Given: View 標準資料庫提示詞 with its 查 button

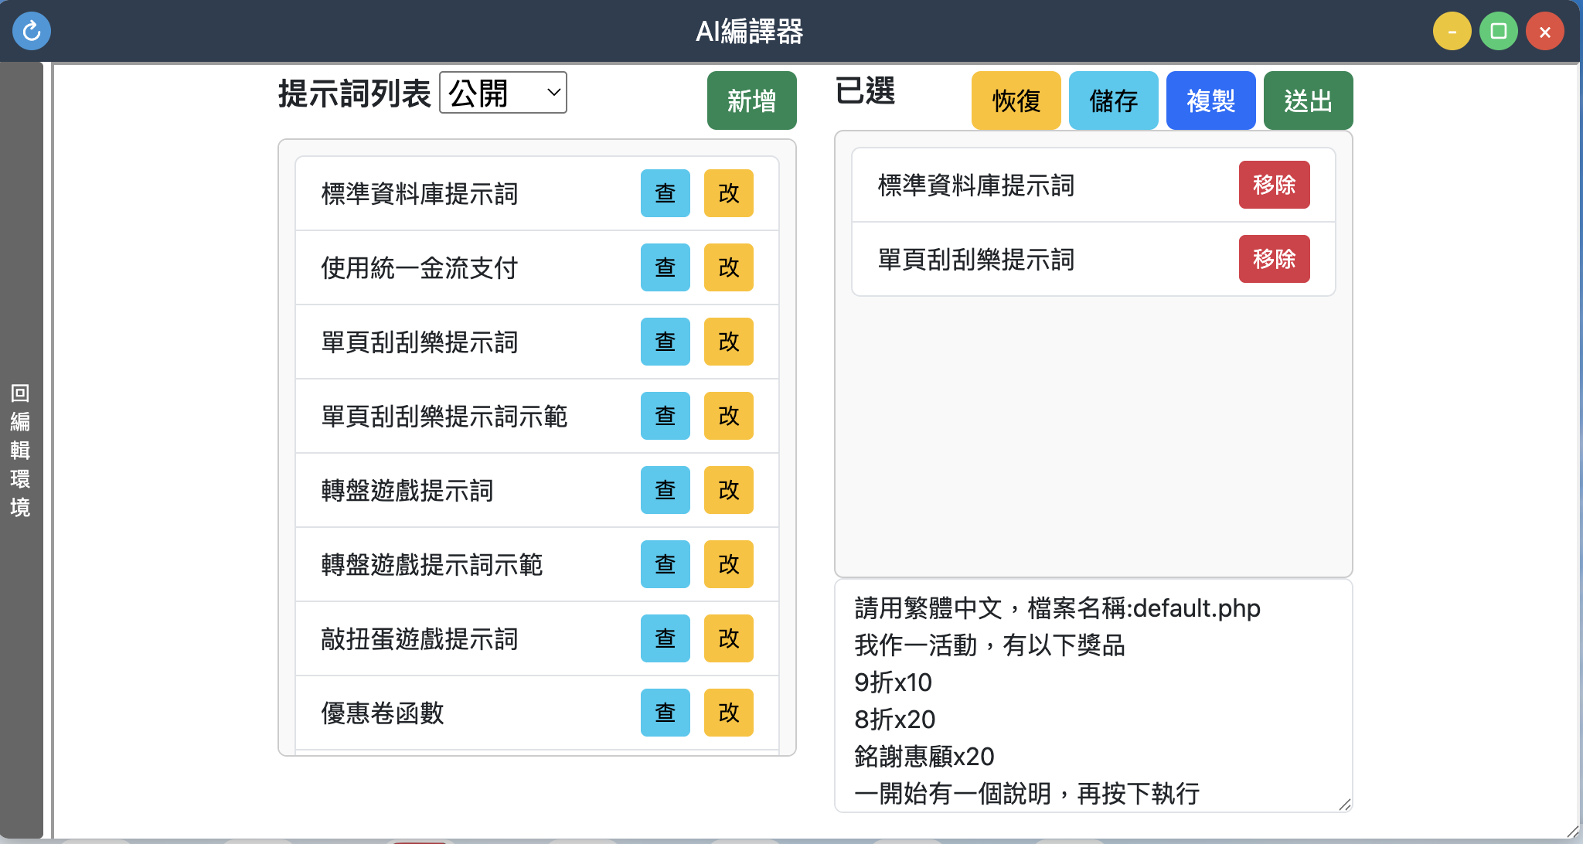Looking at the screenshot, I should 665,193.
